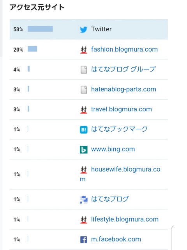
Task: Click the pixelated はてなブログ favicon
Action: (x=83, y=200)
